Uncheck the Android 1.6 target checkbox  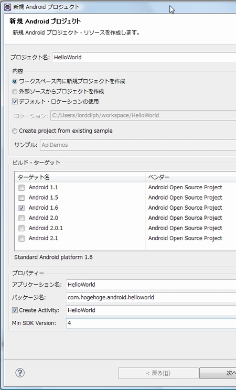[x=22, y=208]
